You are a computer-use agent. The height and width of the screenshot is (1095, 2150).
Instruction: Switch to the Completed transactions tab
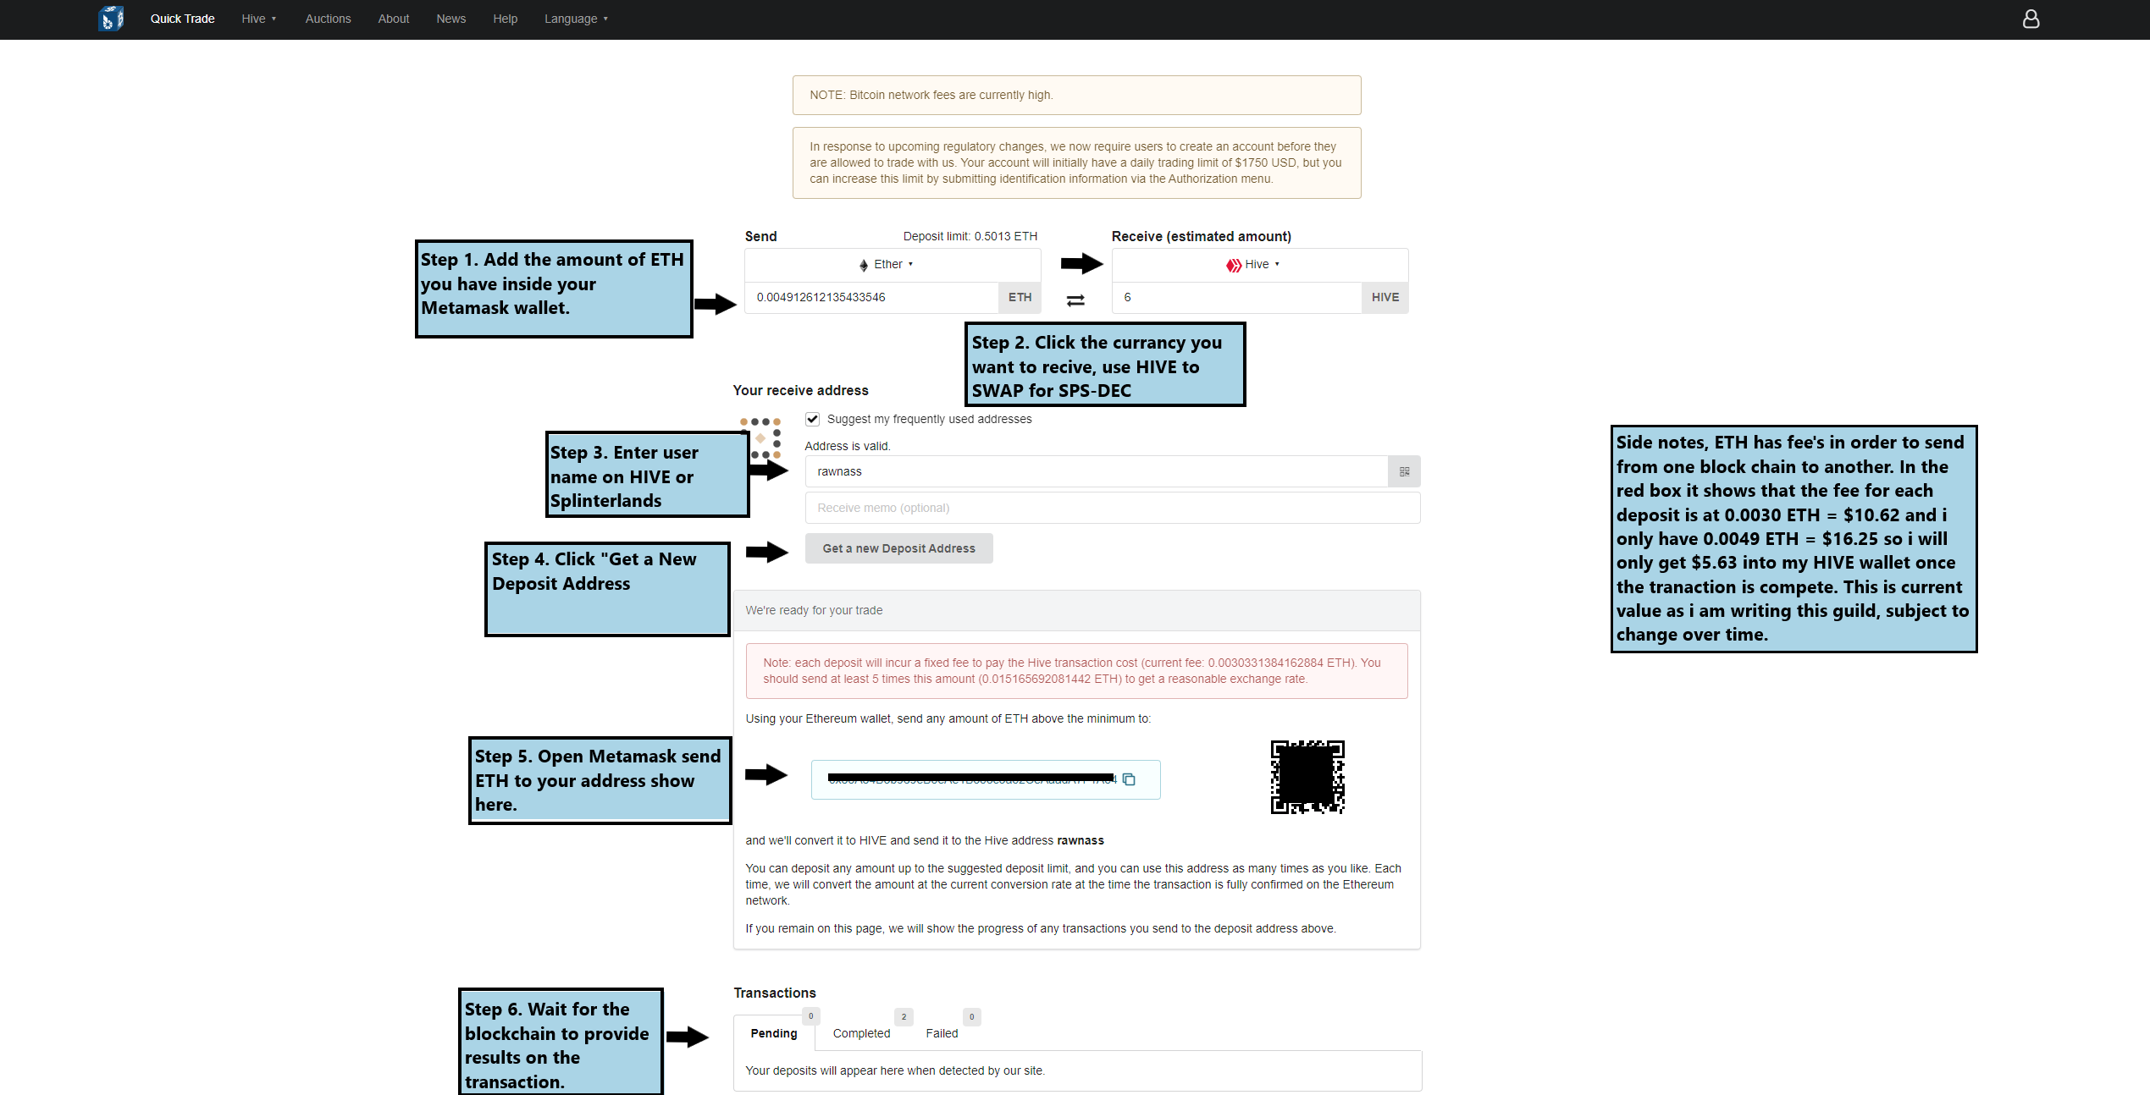click(861, 1033)
